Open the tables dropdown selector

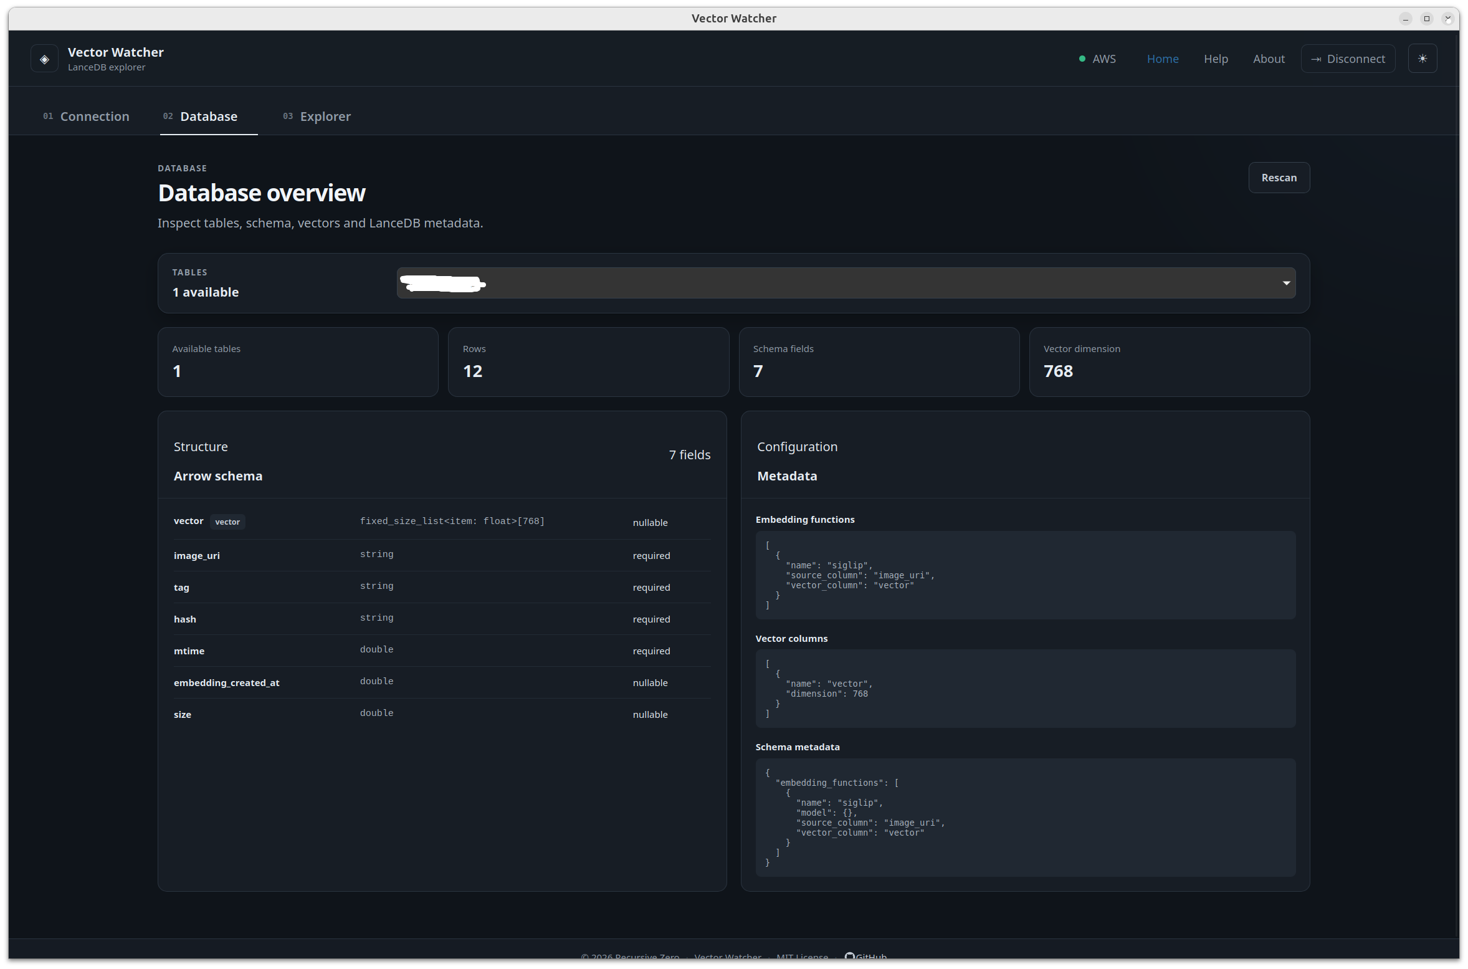coord(846,283)
